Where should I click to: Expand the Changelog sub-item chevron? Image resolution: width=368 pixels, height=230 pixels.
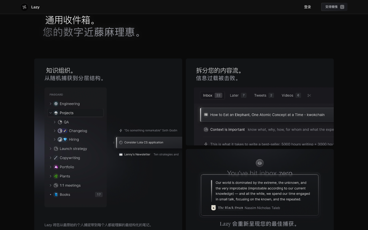pyautogui.click(x=55, y=131)
